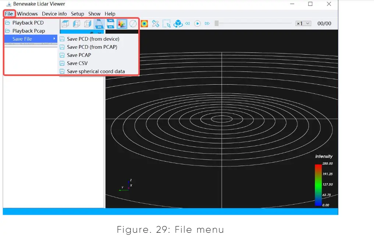Open the color palette swatches icon
Image resolution: width=374 pixels, height=243 pixels.
[x=122, y=23]
